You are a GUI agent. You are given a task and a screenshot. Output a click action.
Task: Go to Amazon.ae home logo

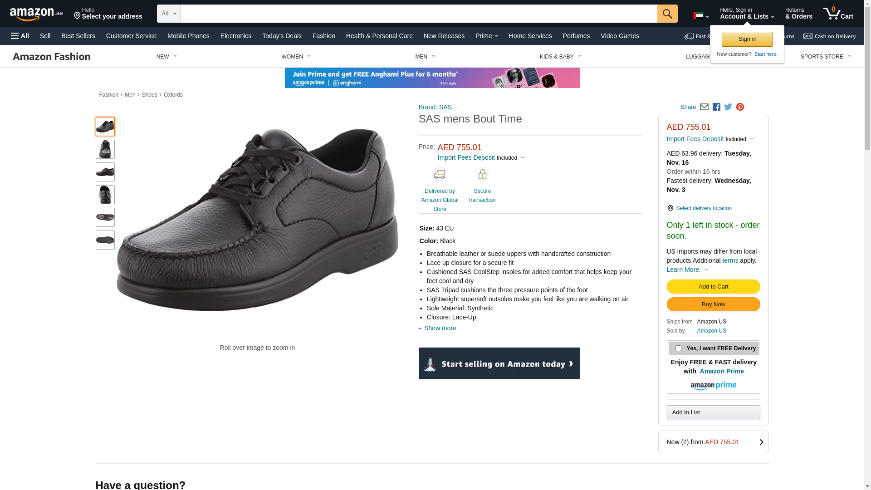pos(36,14)
